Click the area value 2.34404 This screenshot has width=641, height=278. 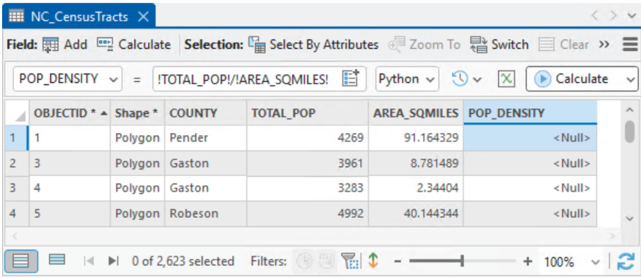(416, 188)
